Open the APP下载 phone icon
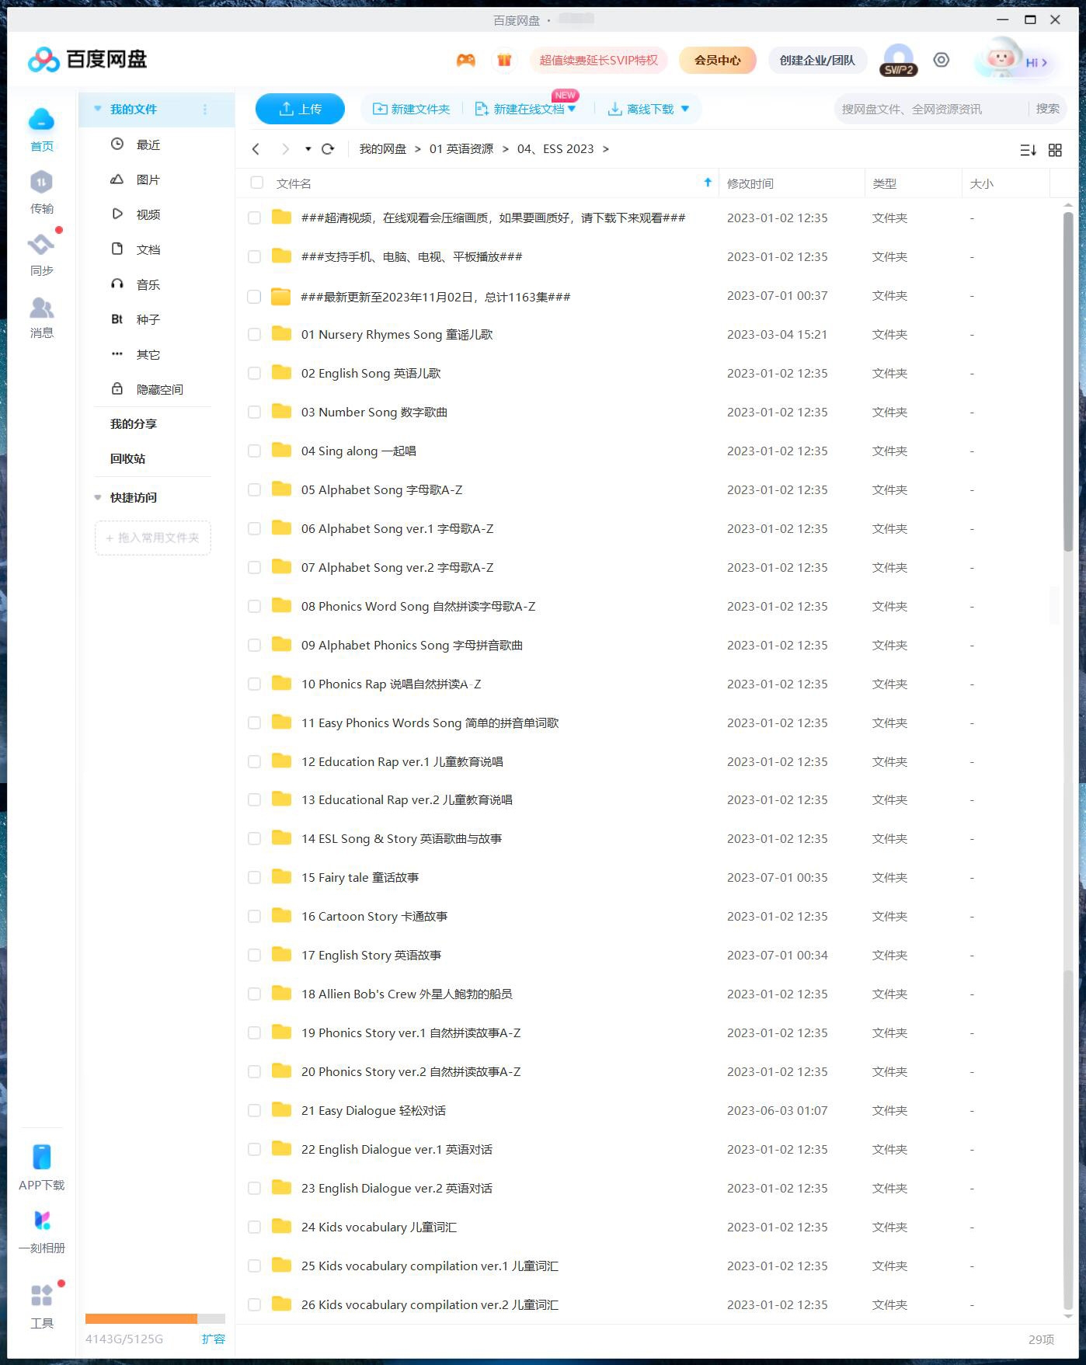Viewport: 1086px width, 1365px height. point(41,1156)
